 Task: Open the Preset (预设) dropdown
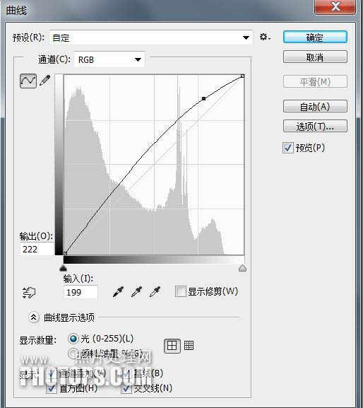(x=151, y=37)
